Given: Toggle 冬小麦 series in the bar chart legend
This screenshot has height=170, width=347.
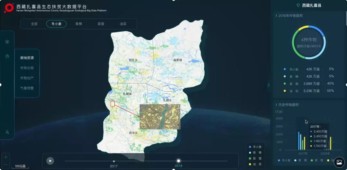Looking at the screenshot, I should click(284, 160).
